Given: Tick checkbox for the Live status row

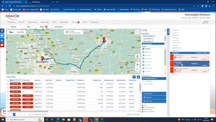Looking at the screenshot, I should coord(8,92).
